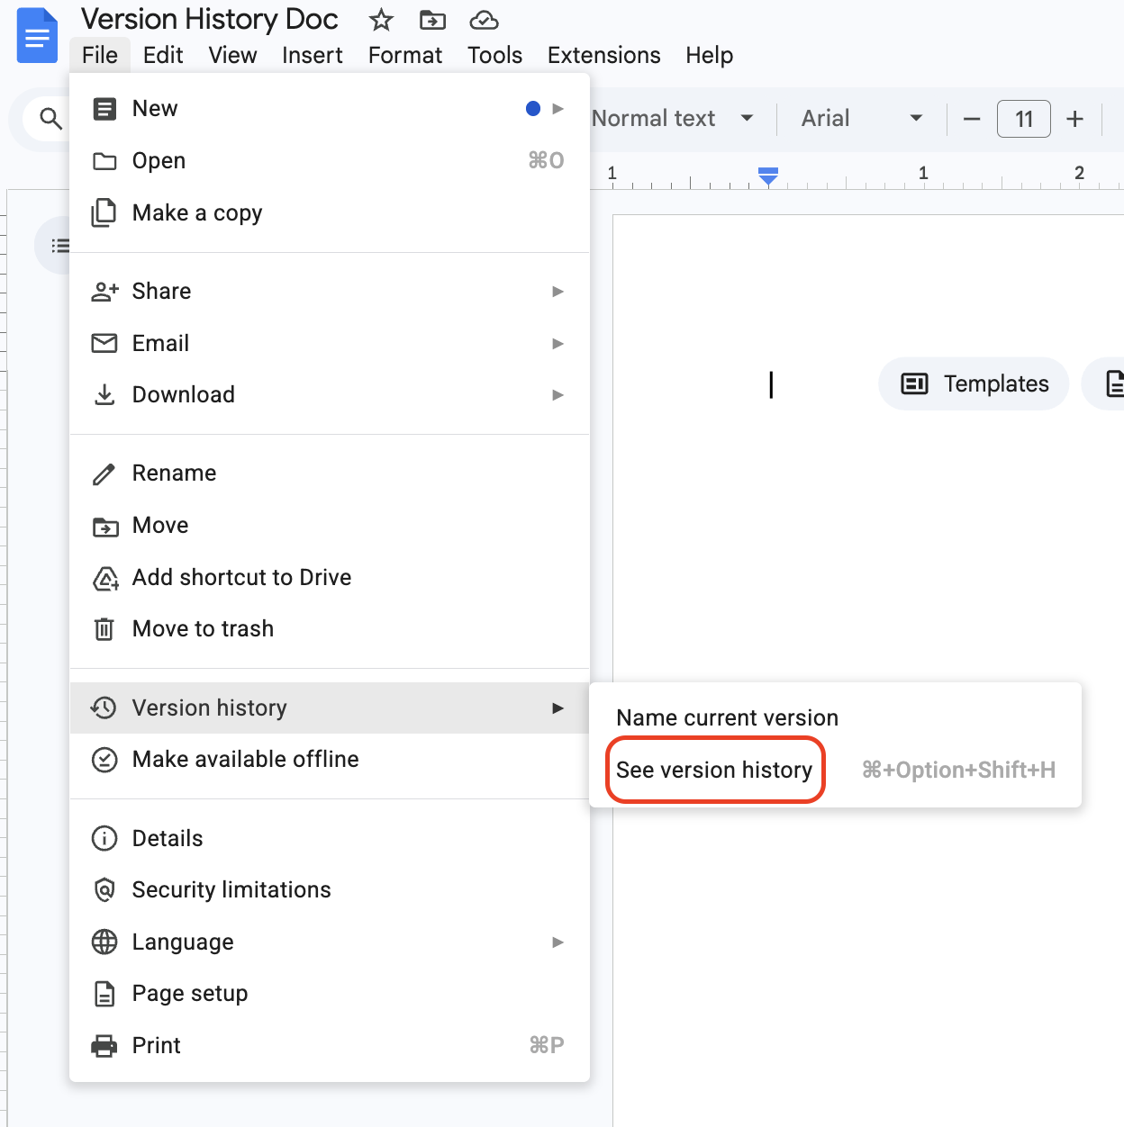Check the cloud save status icon

pyautogui.click(x=484, y=20)
